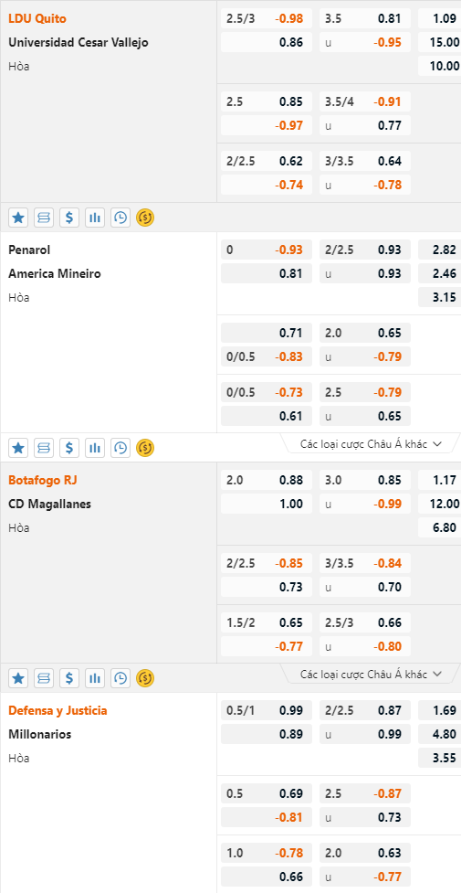Image resolution: width=461 pixels, height=893 pixels.
Task: Star the Penarol vs America Mineiro match
Action: [x=18, y=448]
